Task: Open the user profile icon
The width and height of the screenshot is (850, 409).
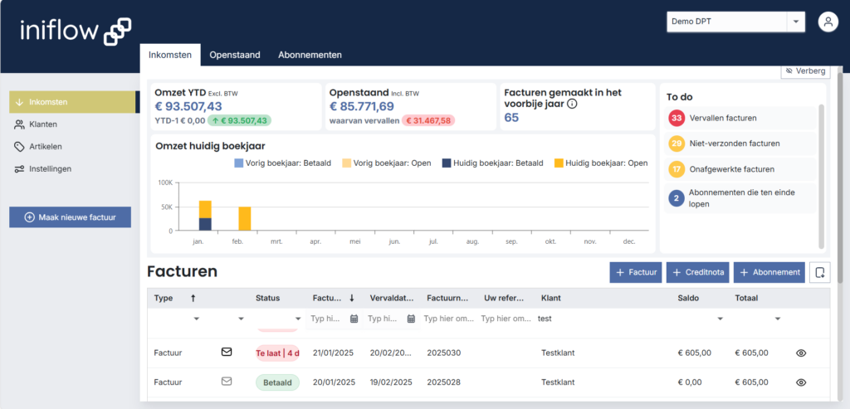Action: pyautogui.click(x=828, y=22)
